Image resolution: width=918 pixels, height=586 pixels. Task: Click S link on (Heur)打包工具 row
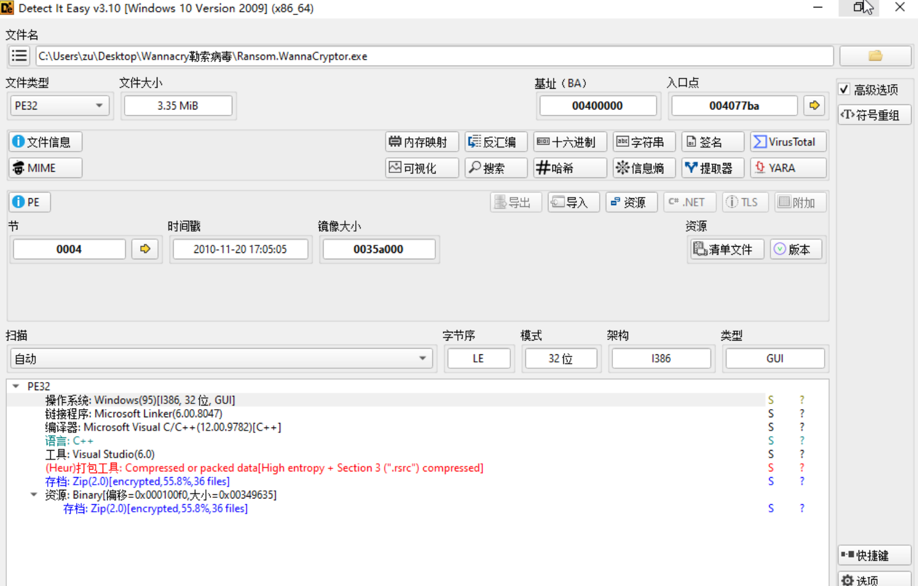coord(771,468)
